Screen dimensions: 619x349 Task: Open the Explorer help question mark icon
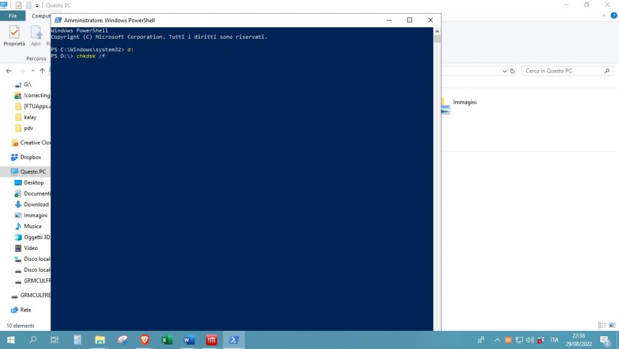tap(613, 16)
